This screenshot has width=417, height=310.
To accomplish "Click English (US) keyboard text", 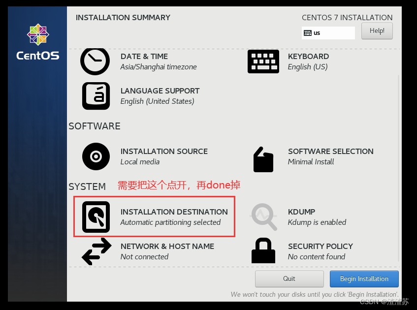I will (308, 67).
